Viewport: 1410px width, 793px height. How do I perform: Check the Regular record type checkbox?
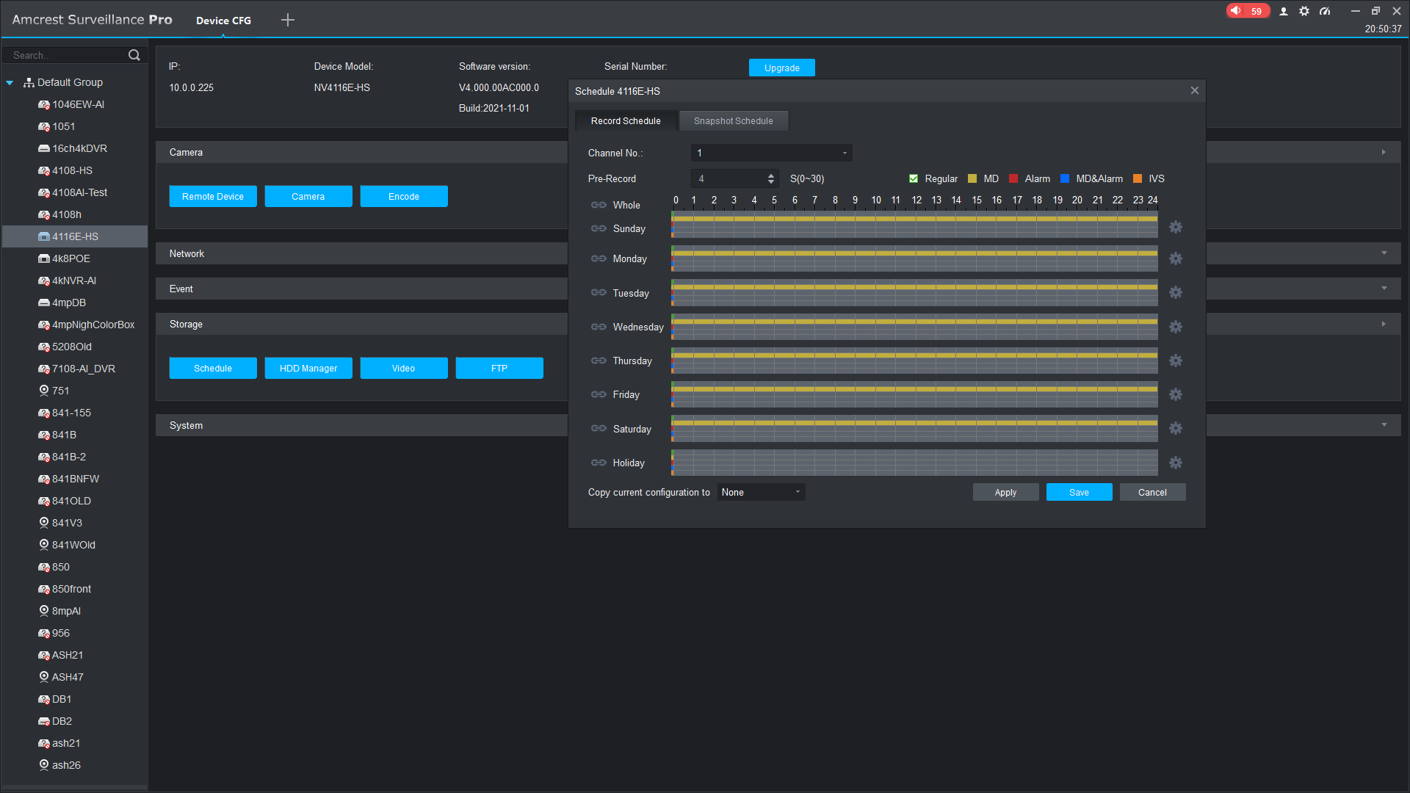[914, 178]
